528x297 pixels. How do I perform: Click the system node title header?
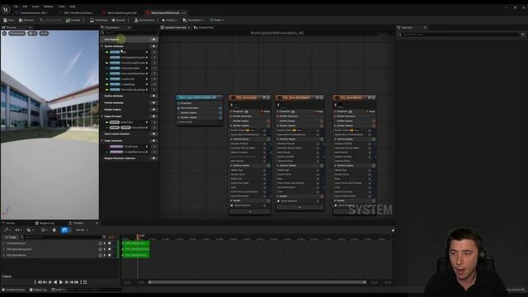coord(200,97)
